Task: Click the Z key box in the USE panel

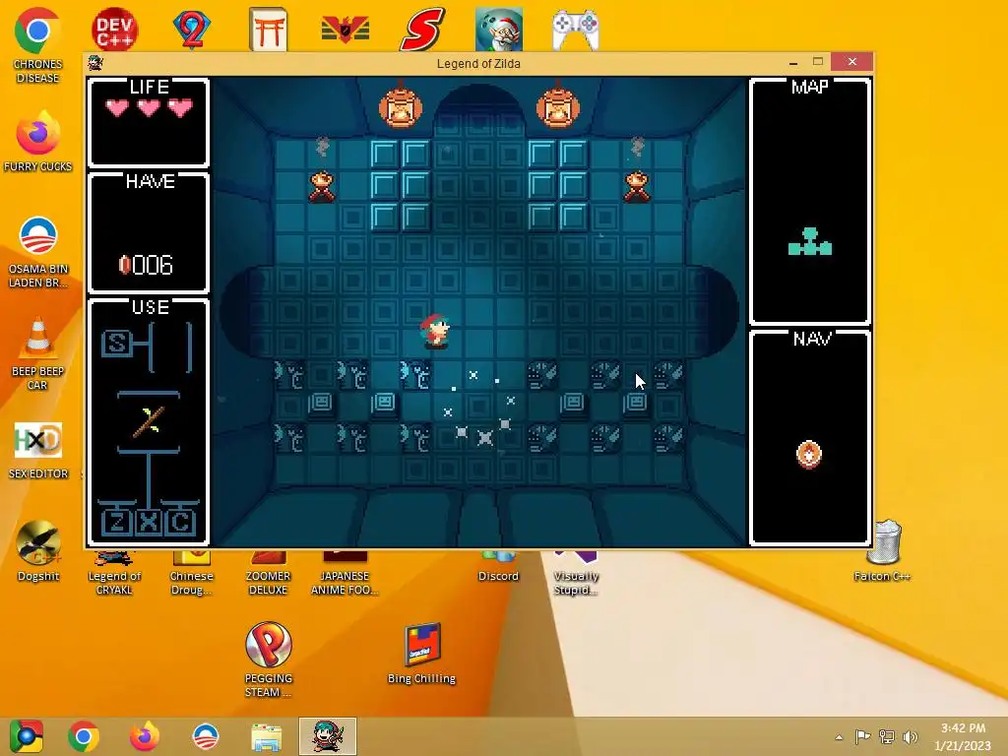Action: (x=116, y=522)
